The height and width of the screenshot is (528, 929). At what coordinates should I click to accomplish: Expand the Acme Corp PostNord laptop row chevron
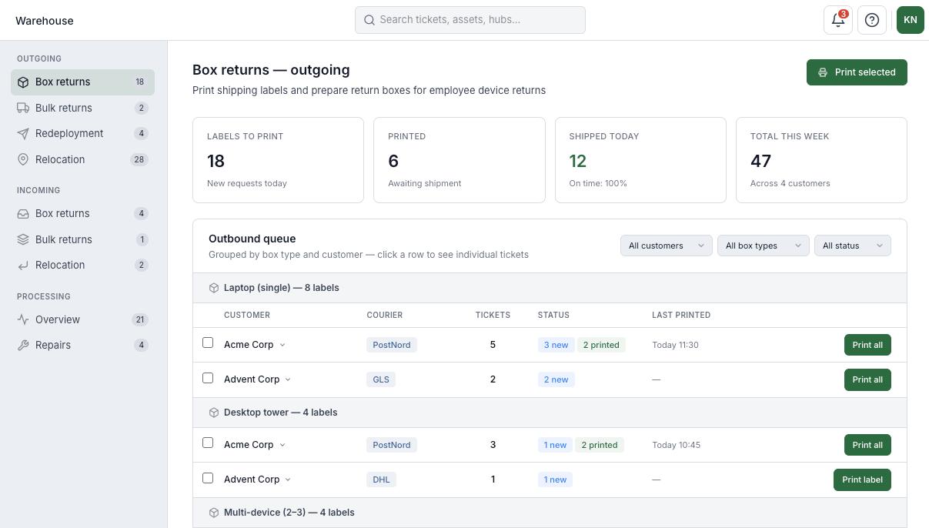click(282, 345)
